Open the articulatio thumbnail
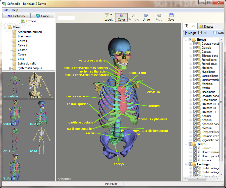Viewport: 226px width, 188px height. (x=15, y=85)
